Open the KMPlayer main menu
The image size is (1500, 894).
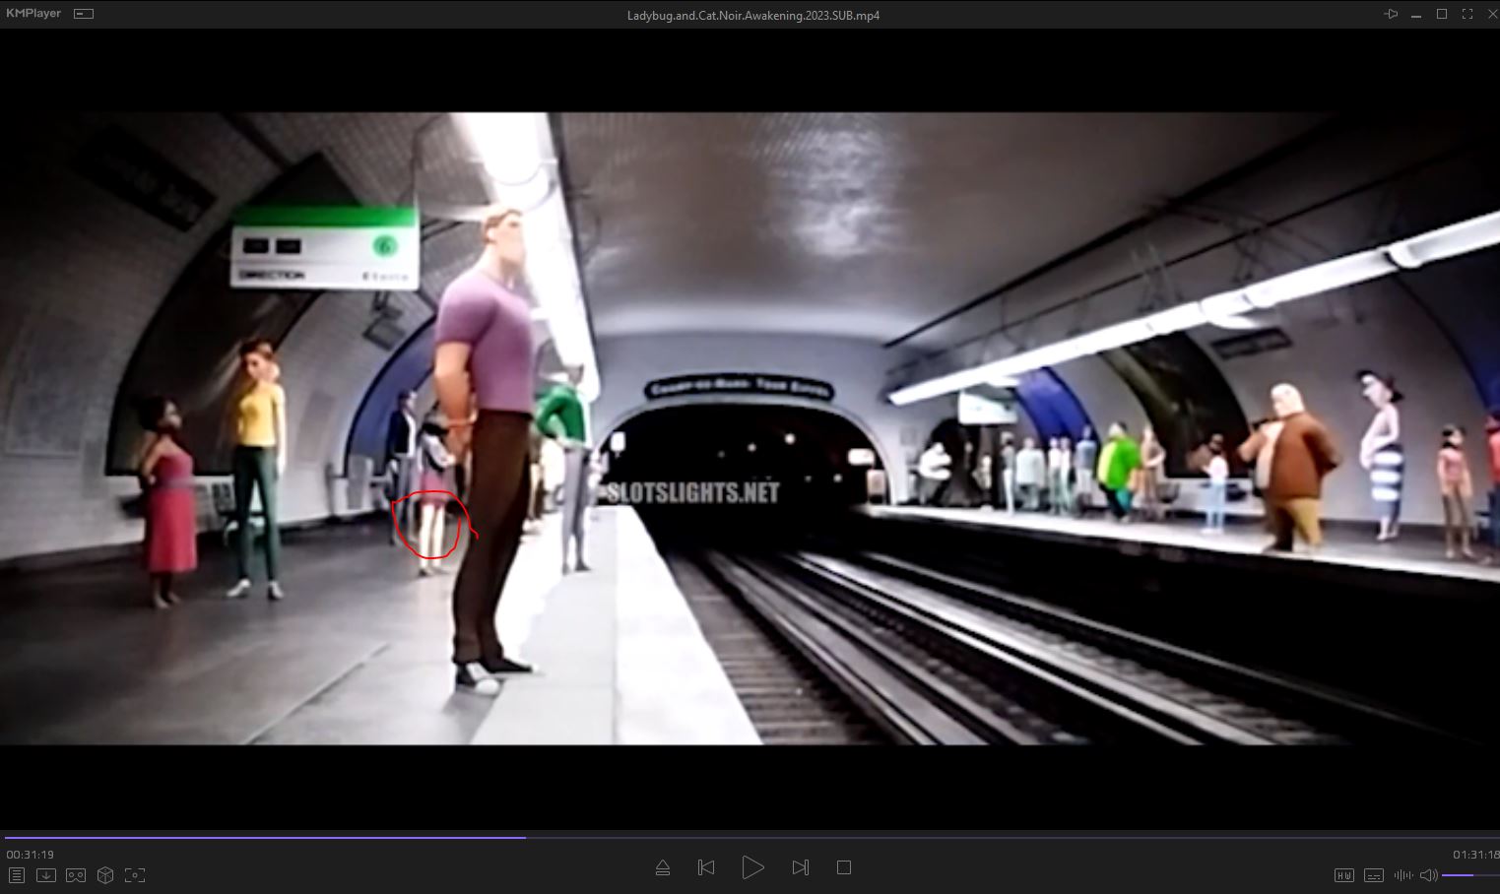[x=33, y=14]
